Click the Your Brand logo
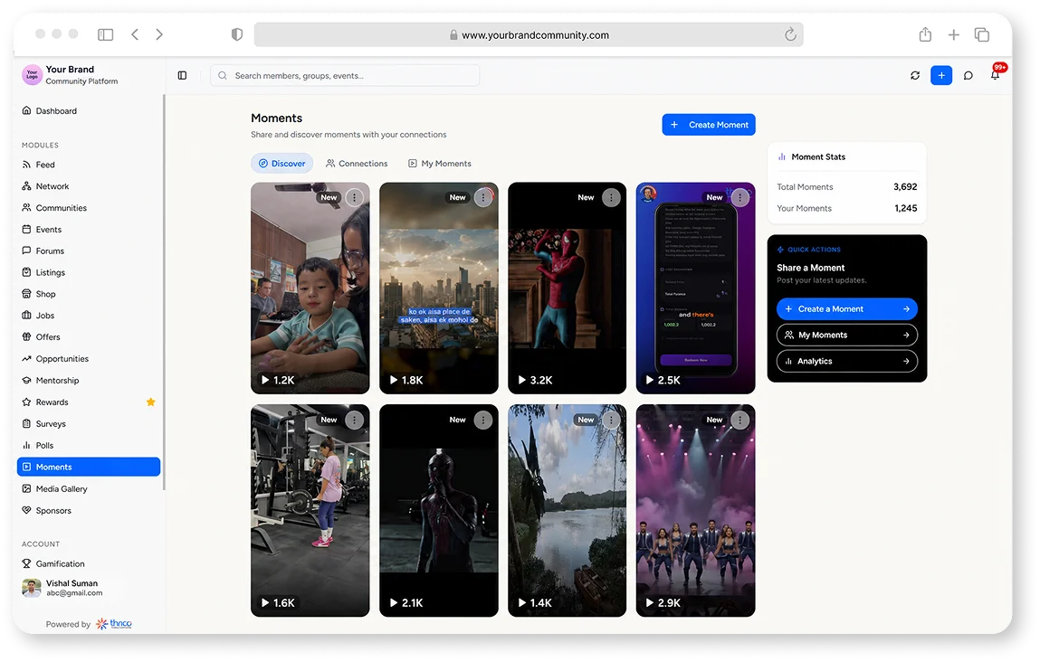This screenshot has height=662, width=1040. click(32, 75)
